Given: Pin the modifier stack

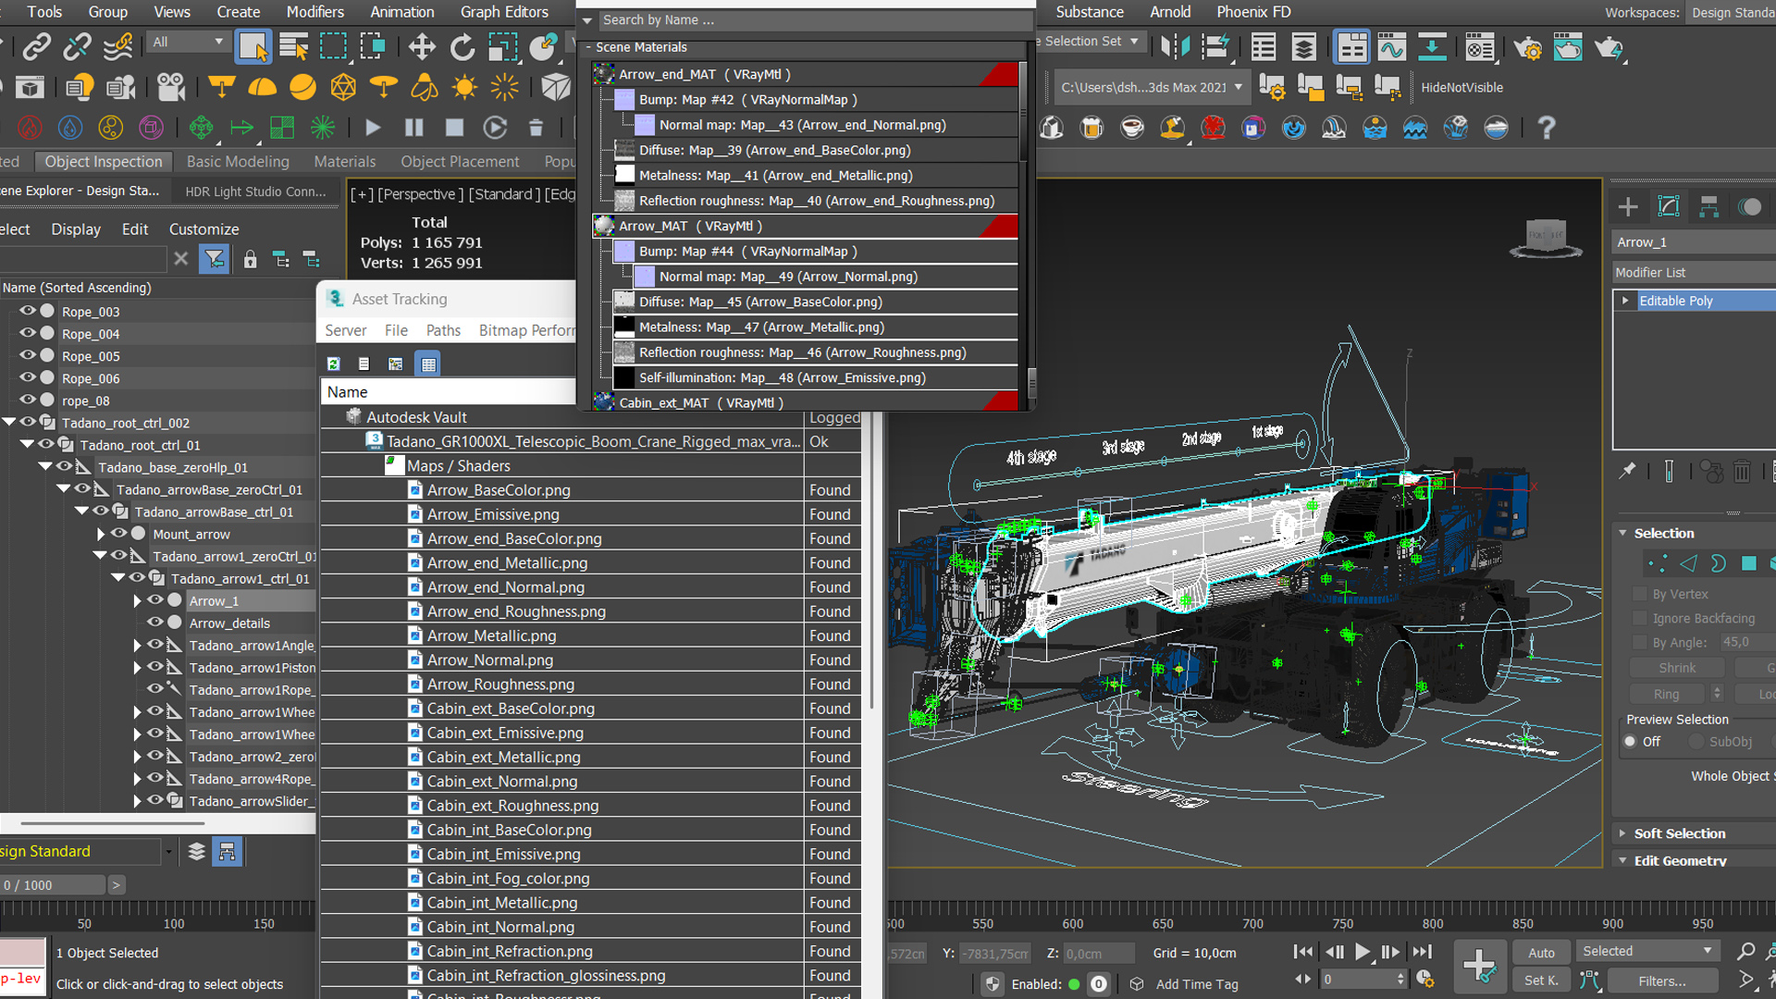Looking at the screenshot, I should pyautogui.click(x=1627, y=471).
